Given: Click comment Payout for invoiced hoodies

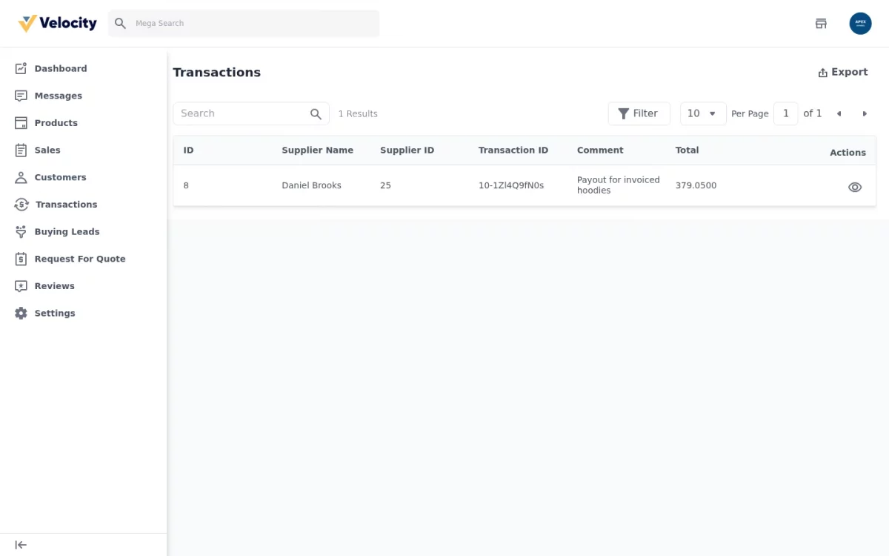Looking at the screenshot, I should 618,185.
